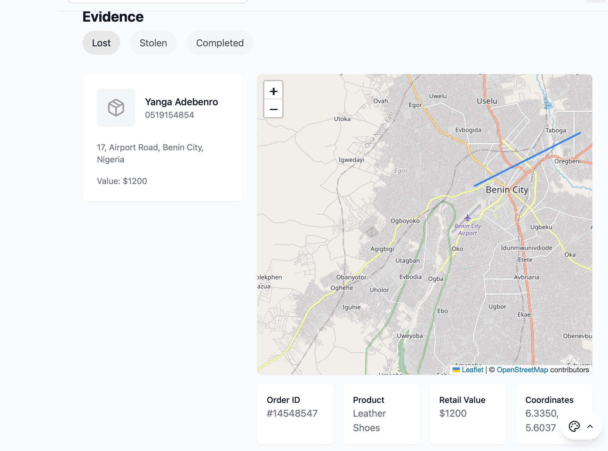The height and width of the screenshot is (451, 608).
Task: Click the map zoom out minus button
Action: 273,109
